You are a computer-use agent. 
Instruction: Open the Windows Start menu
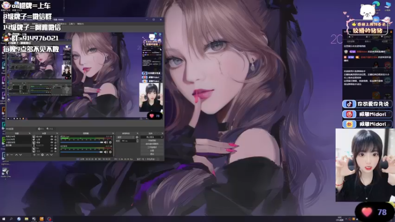pos(3,219)
